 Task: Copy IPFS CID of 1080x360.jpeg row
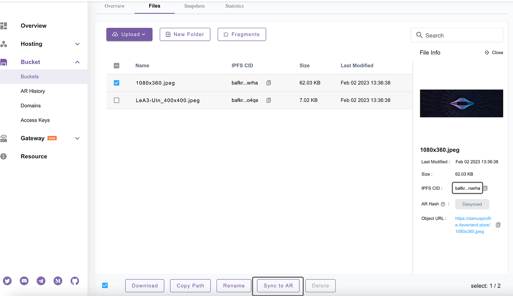pos(269,83)
